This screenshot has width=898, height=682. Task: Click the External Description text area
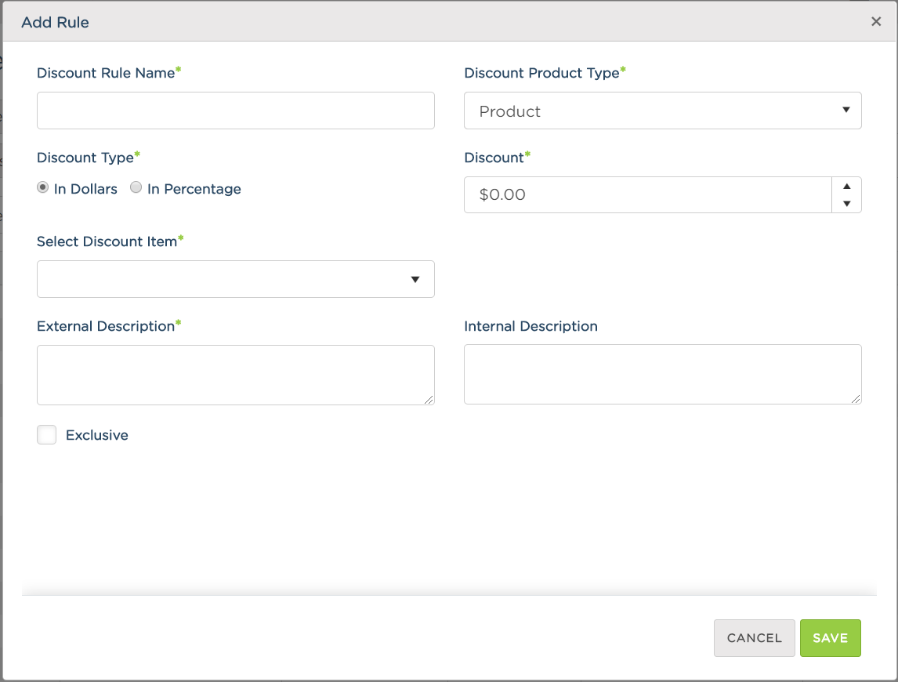[x=235, y=375]
